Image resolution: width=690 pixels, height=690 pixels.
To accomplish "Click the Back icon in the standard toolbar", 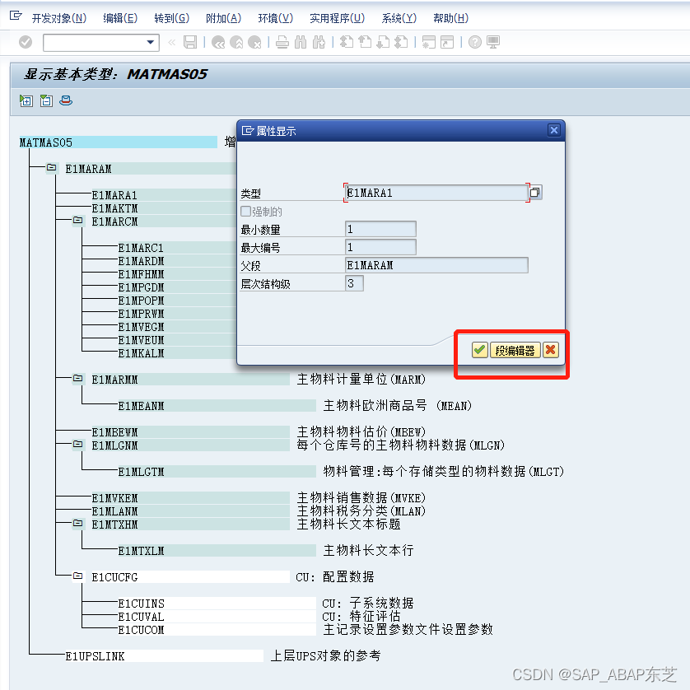I will (218, 42).
